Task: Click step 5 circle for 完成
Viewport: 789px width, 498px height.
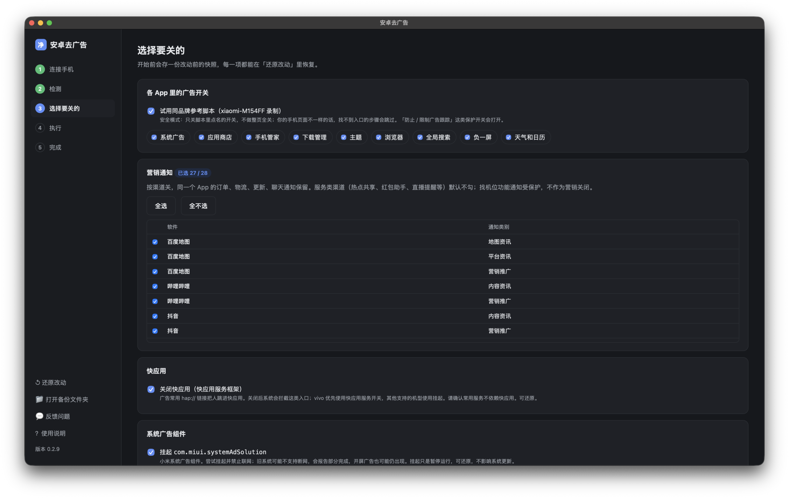Action: coord(40,147)
